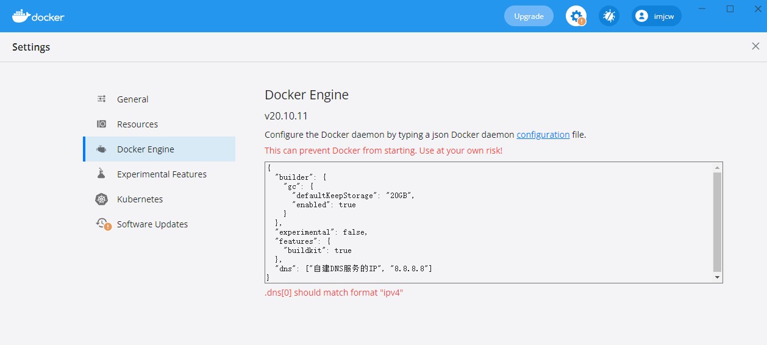Click the Docker Engine whale sidebar icon
Viewport: 767px width, 345px height.
tap(102, 149)
